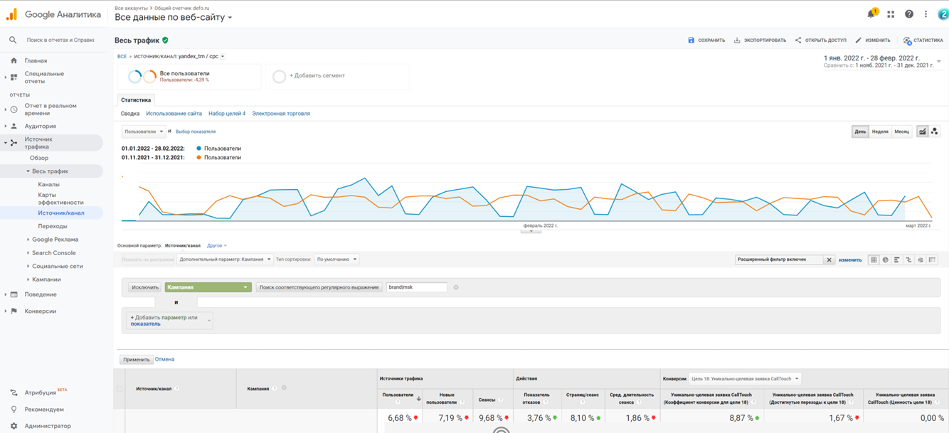Click the help question mark icon
This screenshot has width=949, height=433.
click(909, 14)
